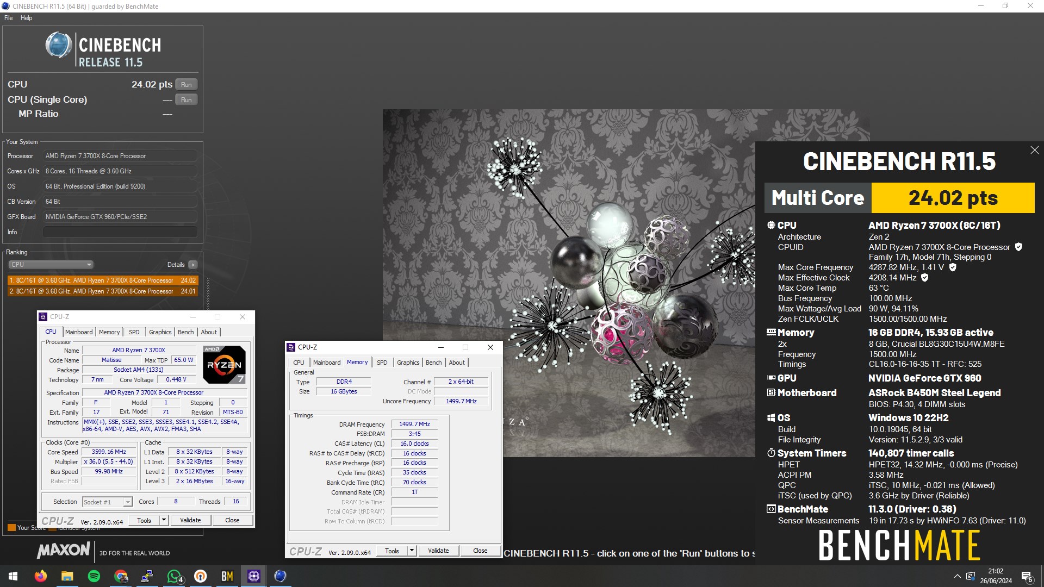The width and height of the screenshot is (1044, 587).
Task: Click the 24.02 pts Multi Core score banner
Action: pyautogui.click(x=953, y=198)
